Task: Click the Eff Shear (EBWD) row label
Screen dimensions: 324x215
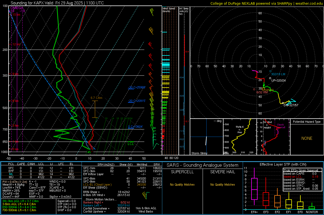Action: 95,188
